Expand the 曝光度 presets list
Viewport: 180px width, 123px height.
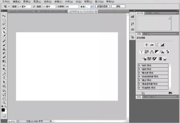coord(139,73)
